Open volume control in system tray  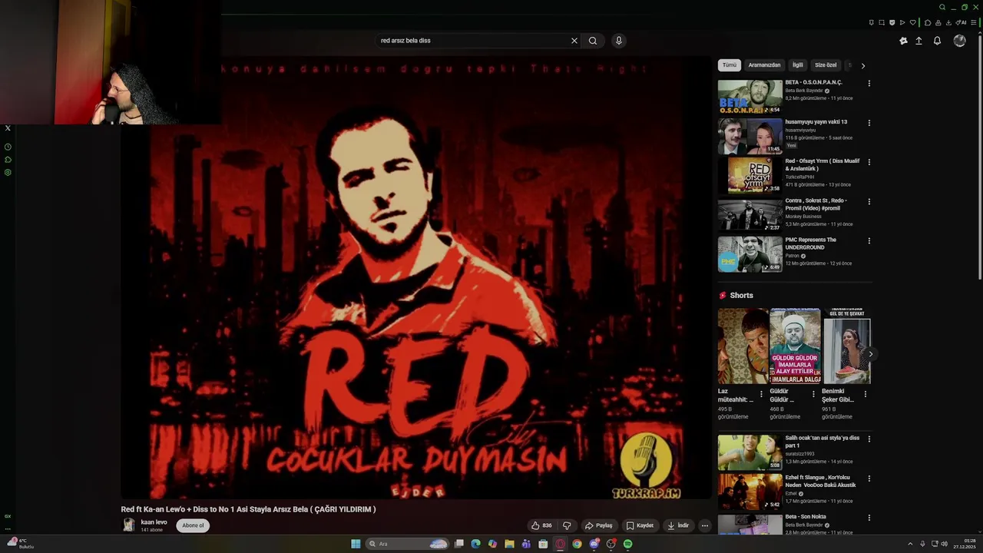(x=944, y=544)
